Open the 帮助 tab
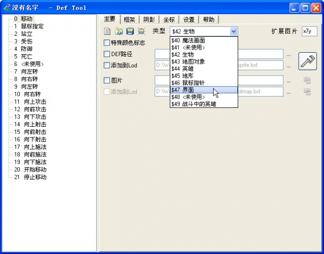Image resolution: width=324 pixels, height=254 pixels. coord(208,19)
